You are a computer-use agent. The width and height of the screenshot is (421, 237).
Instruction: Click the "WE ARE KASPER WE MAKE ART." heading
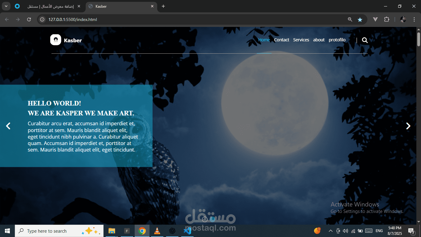point(81,113)
